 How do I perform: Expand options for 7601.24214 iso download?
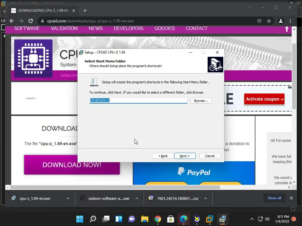pos(206,198)
